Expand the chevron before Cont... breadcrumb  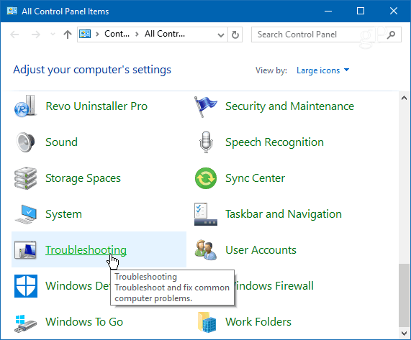click(97, 34)
